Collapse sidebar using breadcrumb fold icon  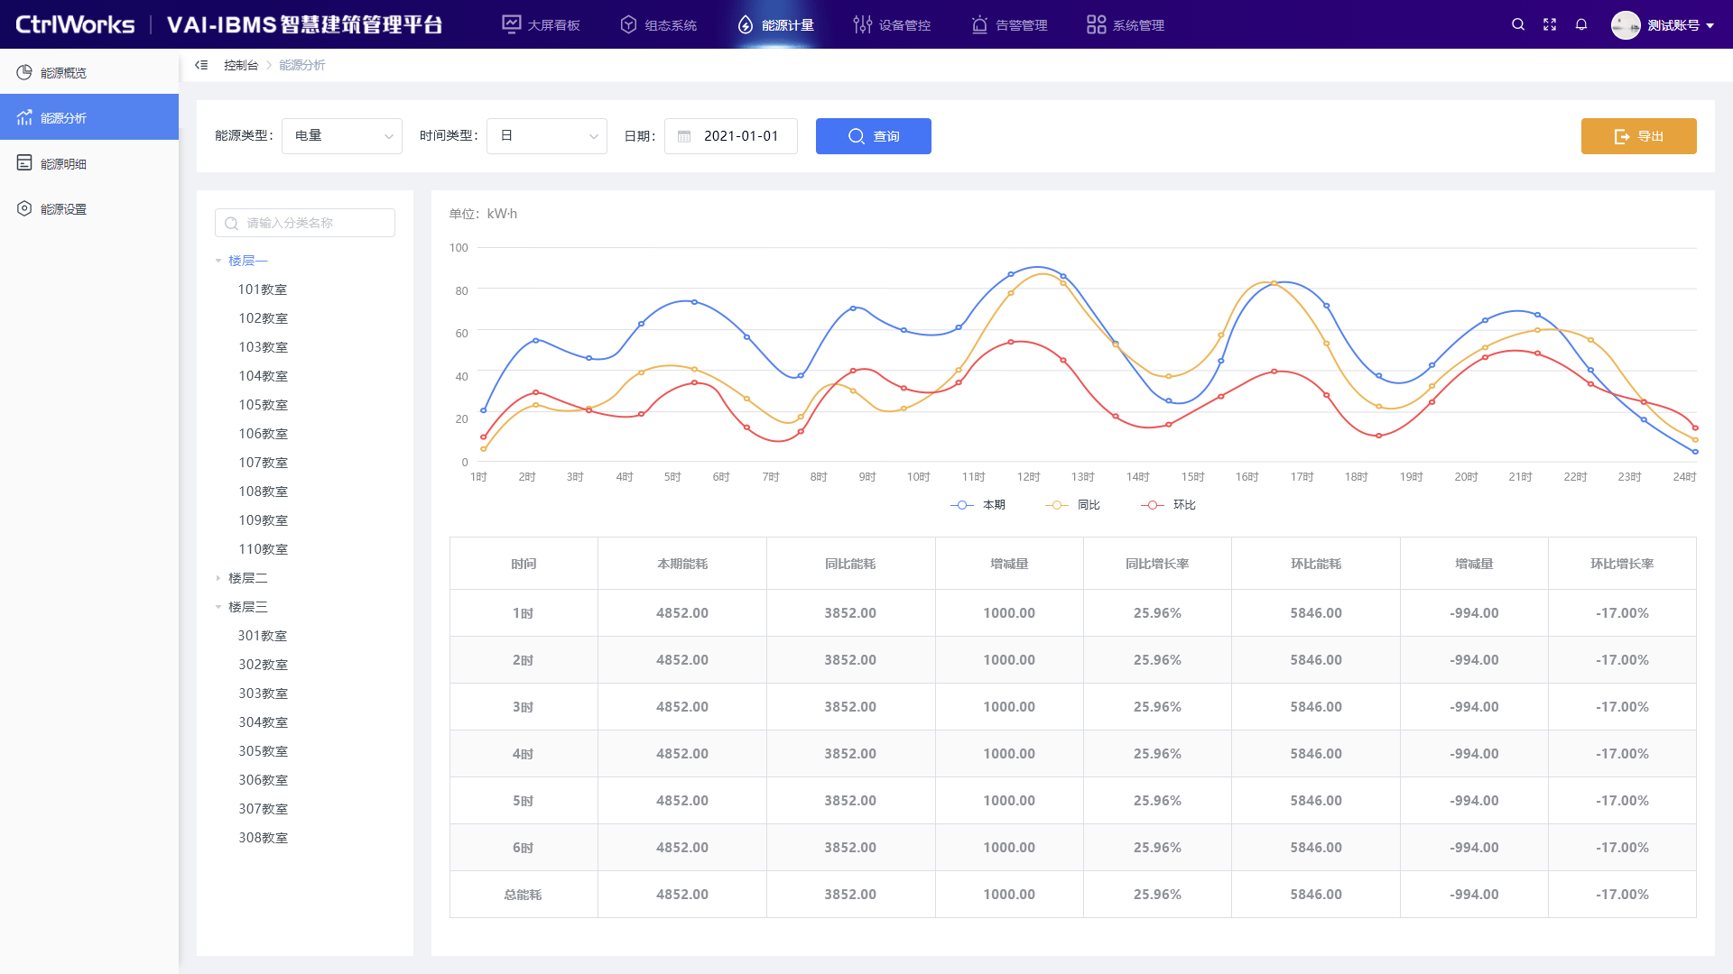(x=201, y=65)
